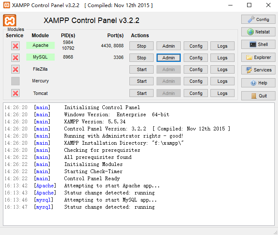The height and width of the screenshot is (235, 278).
Task: Toggle the FileZilla service install checkbox
Action: tap(15, 69)
